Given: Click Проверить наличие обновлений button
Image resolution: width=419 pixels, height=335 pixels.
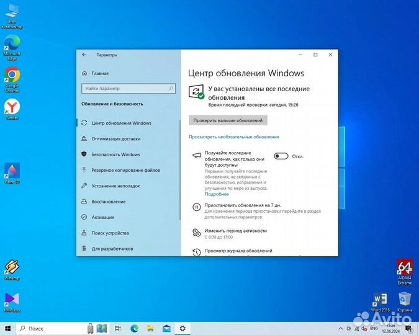Looking at the screenshot, I should pos(228,120).
